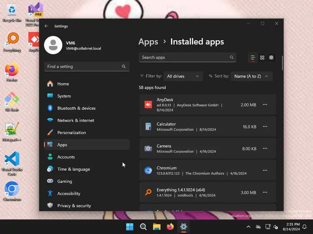Image resolution: width=313 pixels, height=234 pixels.
Task: Open more options for Everything 1.4.1.1024
Action: tap(265, 192)
